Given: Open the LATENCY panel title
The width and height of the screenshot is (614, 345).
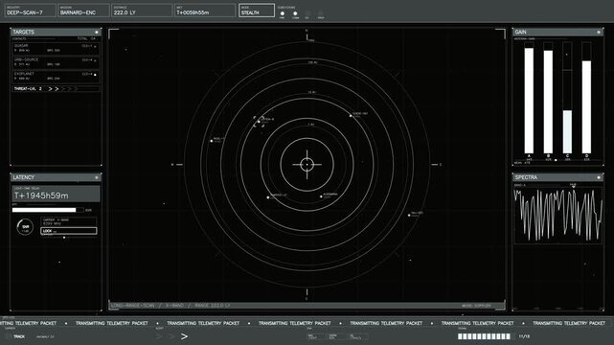Looking at the screenshot, I should (24, 178).
